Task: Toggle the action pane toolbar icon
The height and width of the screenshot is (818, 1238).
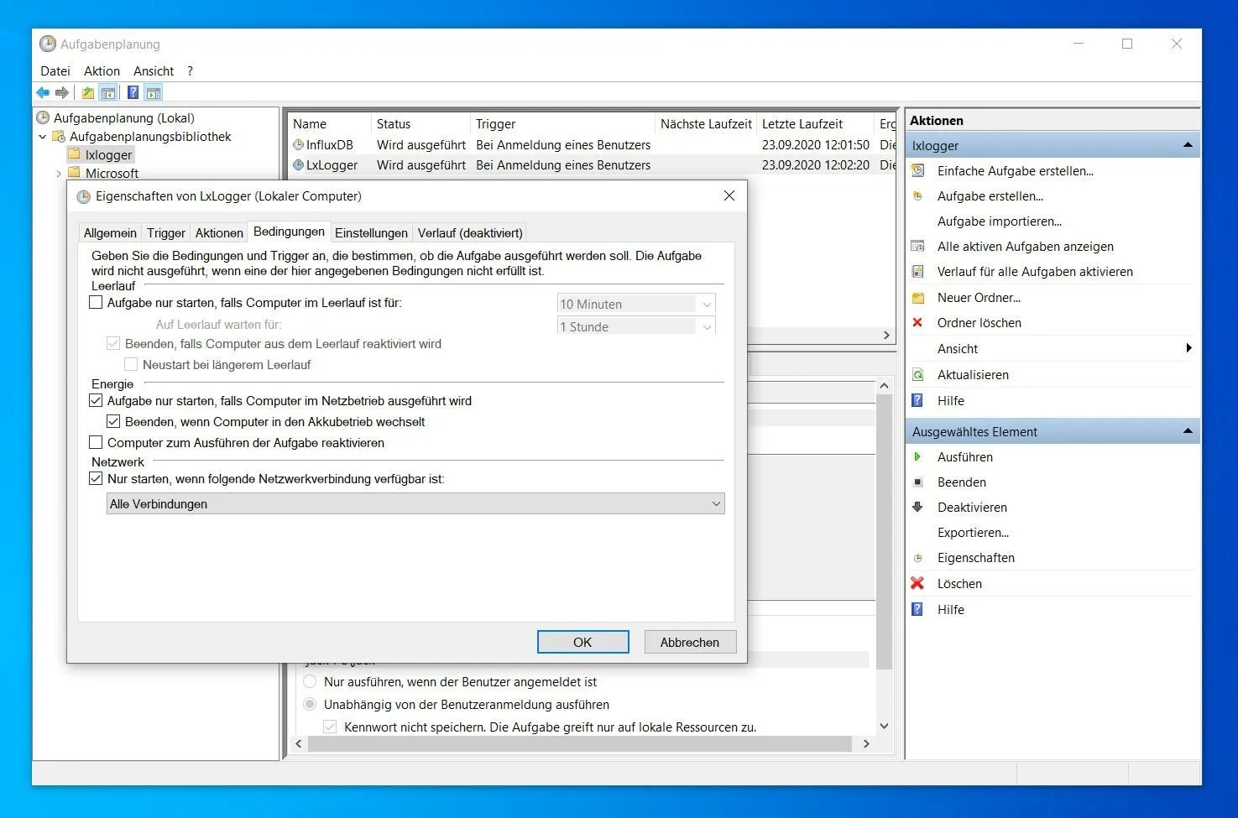Action: 153,92
